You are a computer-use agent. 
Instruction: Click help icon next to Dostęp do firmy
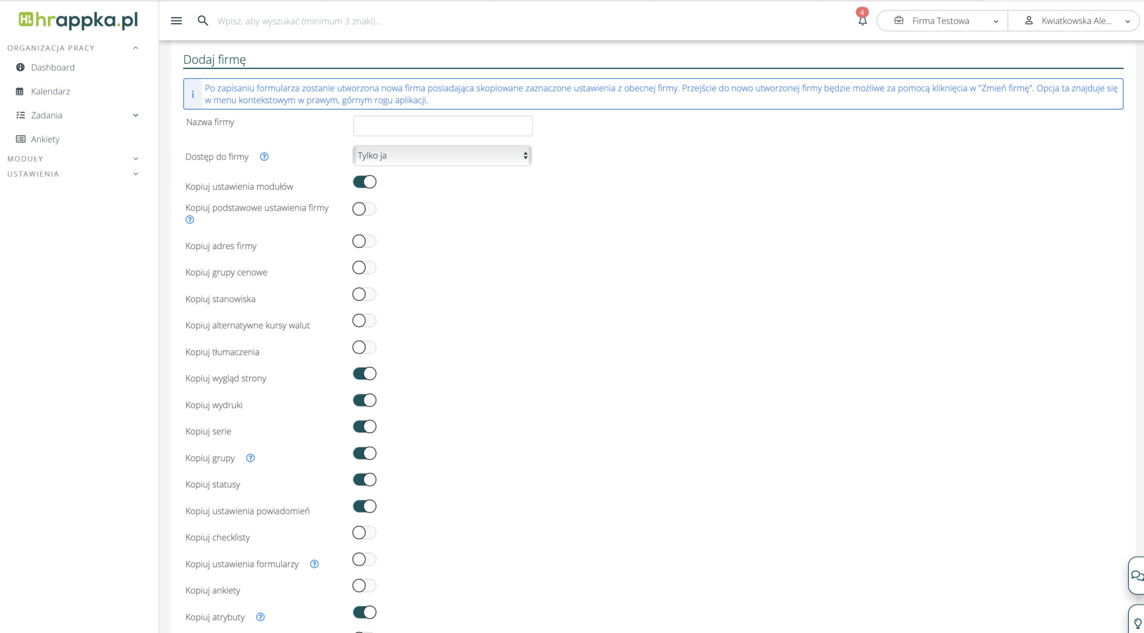(264, 157)
